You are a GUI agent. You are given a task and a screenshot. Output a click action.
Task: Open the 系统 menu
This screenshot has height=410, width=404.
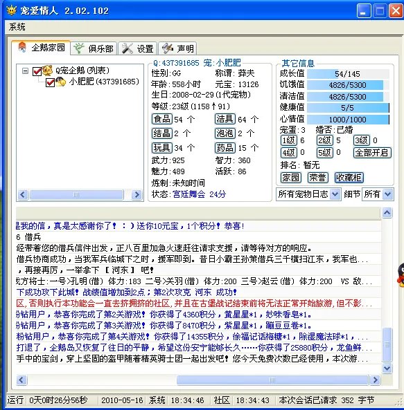pos(17,27)
